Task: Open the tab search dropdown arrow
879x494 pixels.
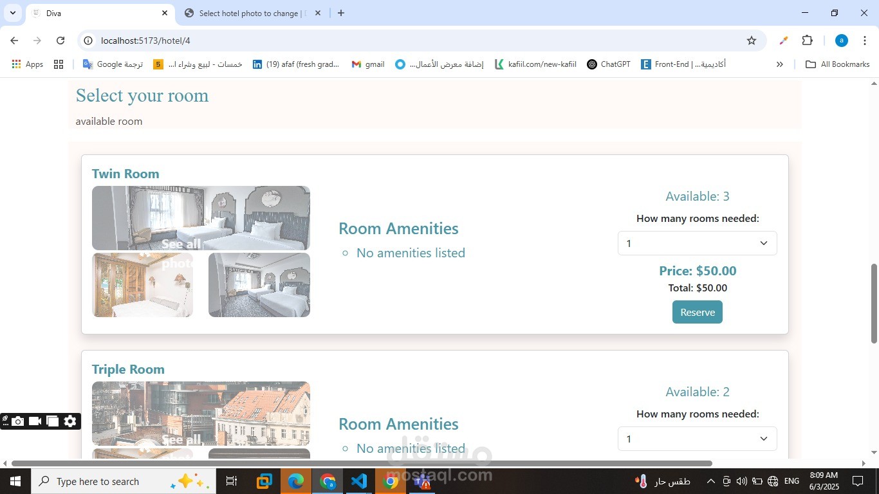Action: click(12, 13)
